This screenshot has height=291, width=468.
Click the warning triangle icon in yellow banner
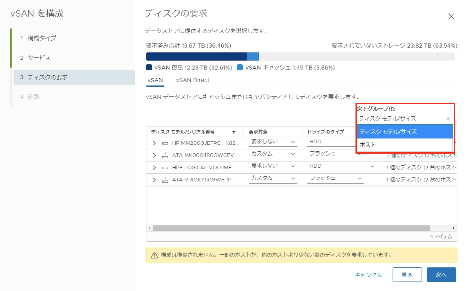pyautogui.click(x=154, y=255)
